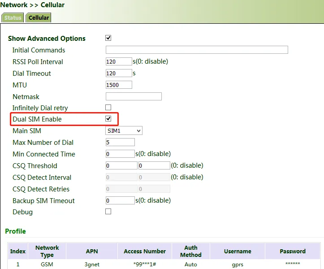Click the APN column header

pos(92,251)
